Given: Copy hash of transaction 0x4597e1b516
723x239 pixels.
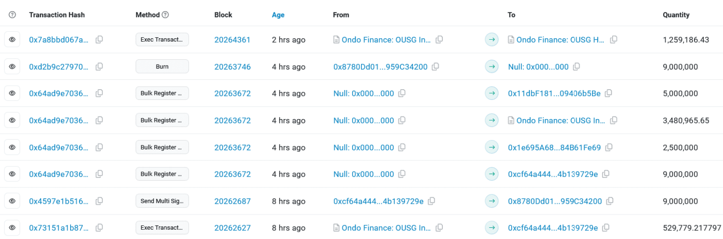Looking at the screenshot, I should pyautogui.click(x=99, y=201).
